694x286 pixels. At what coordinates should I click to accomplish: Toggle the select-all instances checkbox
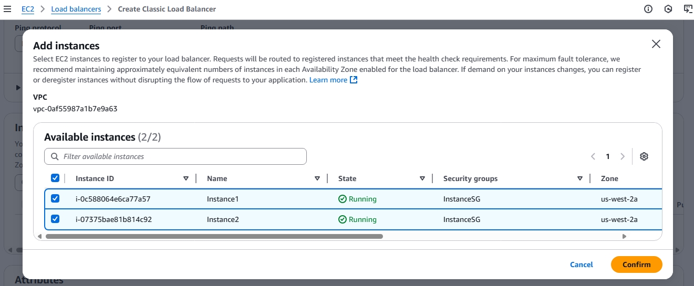[55, 178]
